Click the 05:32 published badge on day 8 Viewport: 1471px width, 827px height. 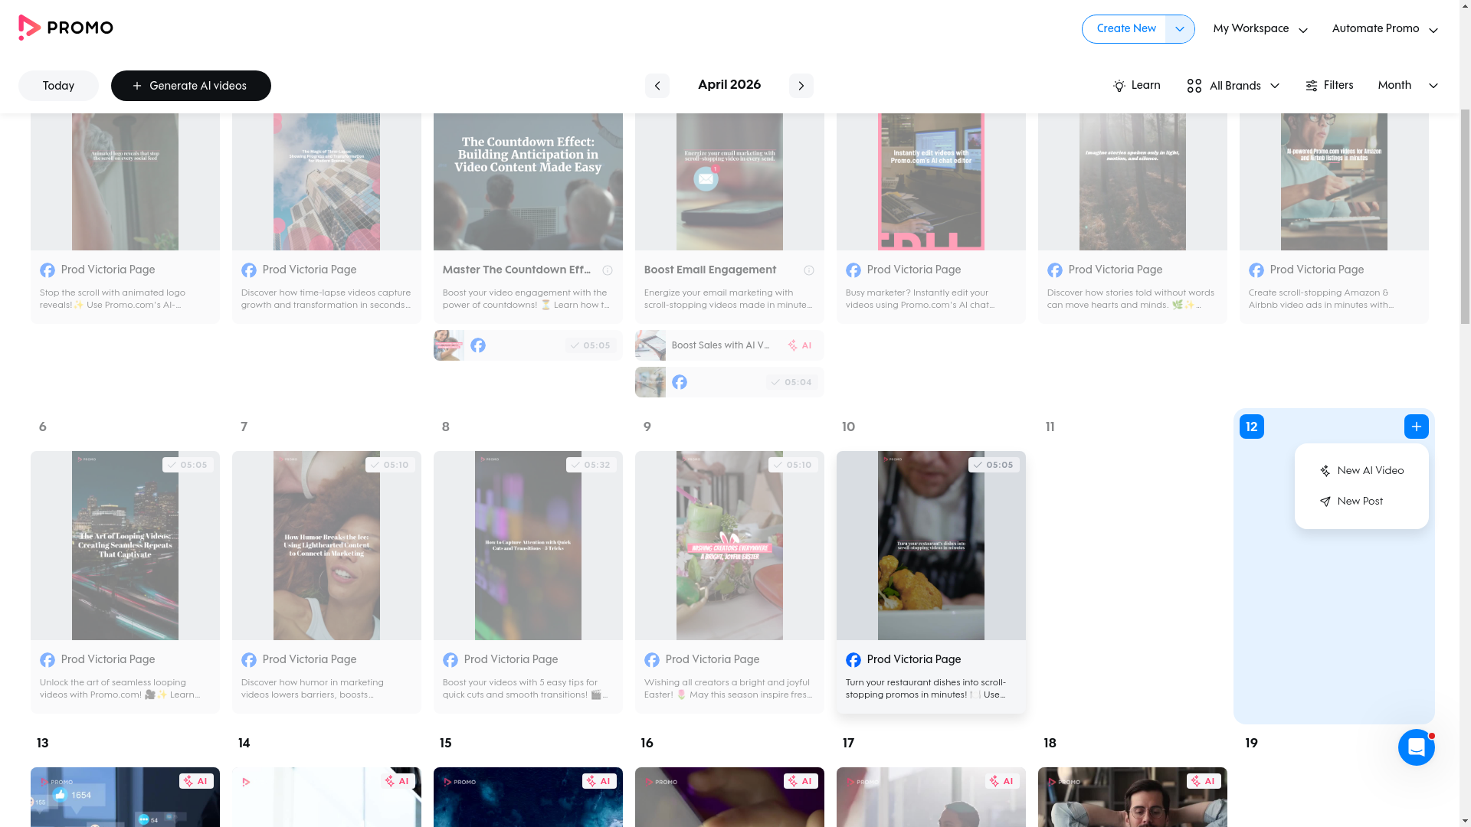pyautogui.click(x=591, y=465)
